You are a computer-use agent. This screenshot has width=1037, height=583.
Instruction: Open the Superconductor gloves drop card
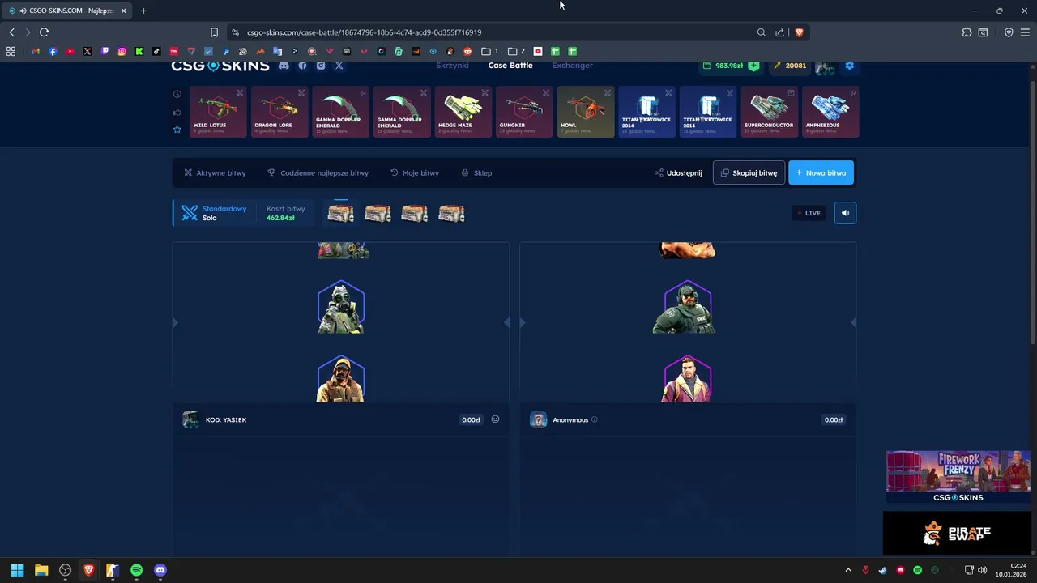coord(770,112)
